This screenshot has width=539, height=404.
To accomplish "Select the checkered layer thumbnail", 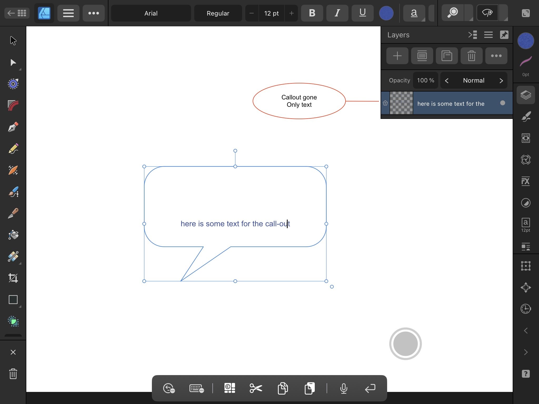I will pos(401,103).
